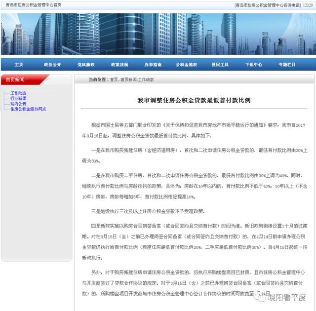Open the 便民工具 navigation item
The image size is (316, 311).
220,65
